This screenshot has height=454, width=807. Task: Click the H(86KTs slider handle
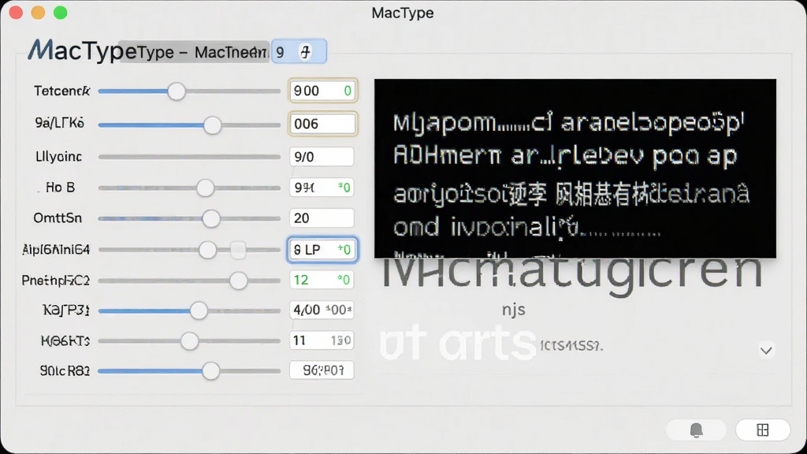click(x=189, y=340)
